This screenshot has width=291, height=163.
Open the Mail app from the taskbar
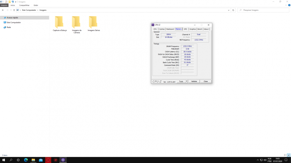click(41, 160)
